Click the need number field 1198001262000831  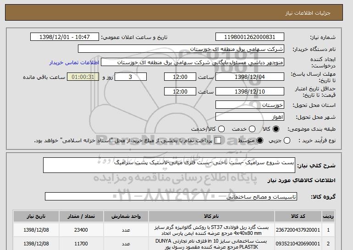pyautogui.click(x=250, y=37)
